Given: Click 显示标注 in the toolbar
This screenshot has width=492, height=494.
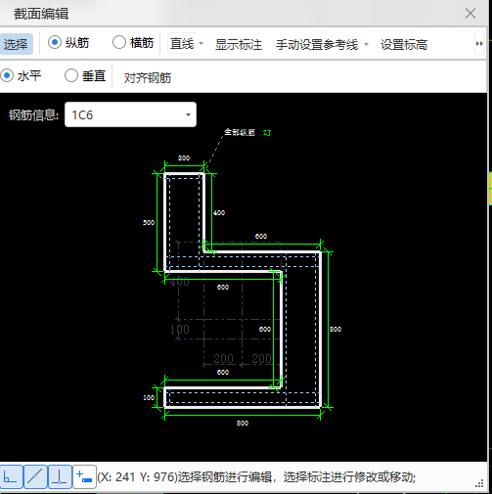Looking at the screenshot, I should click(239, 45).
